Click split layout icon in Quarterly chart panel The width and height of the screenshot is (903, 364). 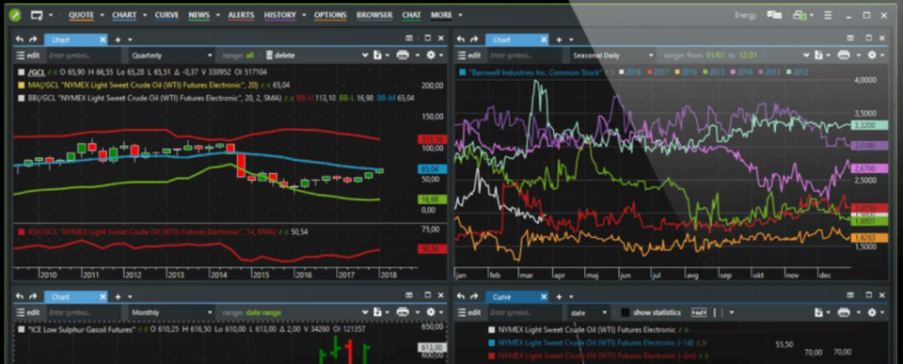point(409,39)
